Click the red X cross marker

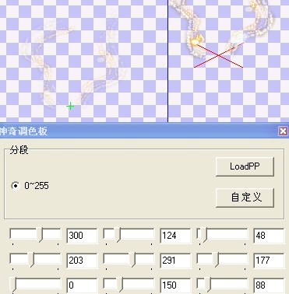[x=218, y=55]
